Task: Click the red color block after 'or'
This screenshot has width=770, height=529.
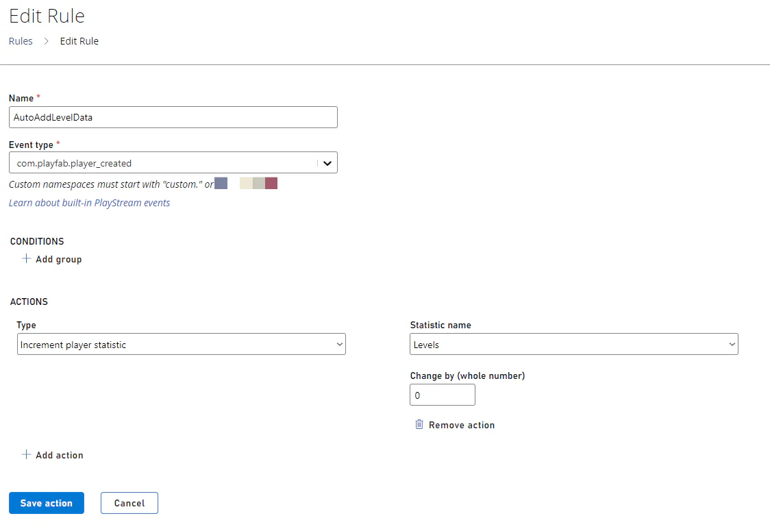Action: [x=271, y=184]
